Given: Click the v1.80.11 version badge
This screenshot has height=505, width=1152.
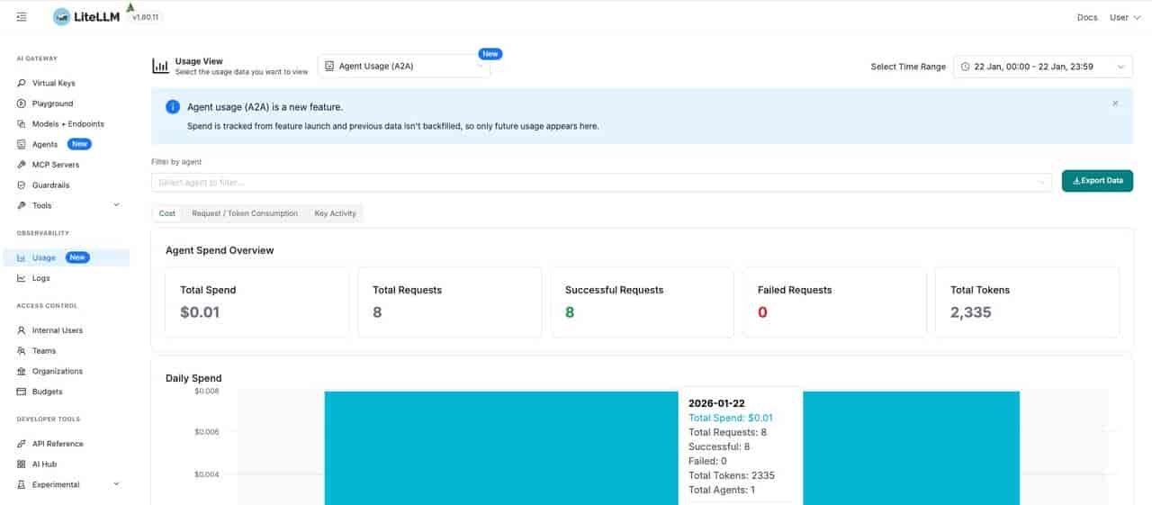Looking at the screenshot, I should click(145, 17).
